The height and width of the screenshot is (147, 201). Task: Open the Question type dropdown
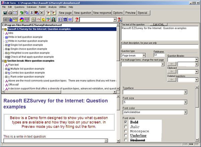[144, 55]
